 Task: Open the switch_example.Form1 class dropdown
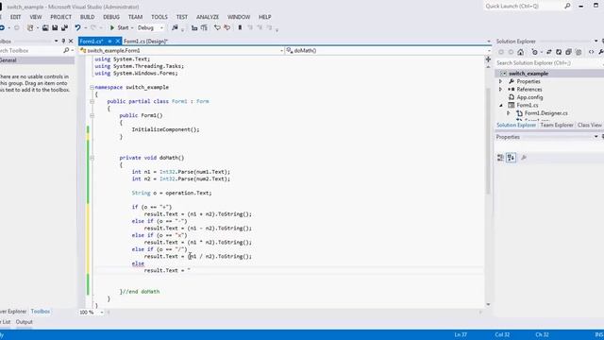181,50
